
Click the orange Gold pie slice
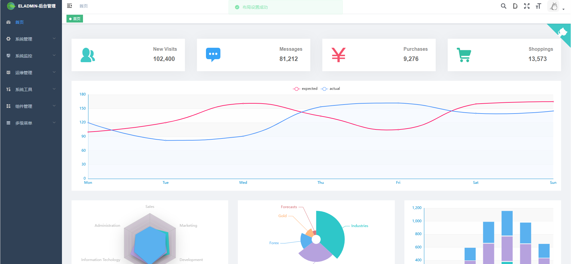(309, 233)
